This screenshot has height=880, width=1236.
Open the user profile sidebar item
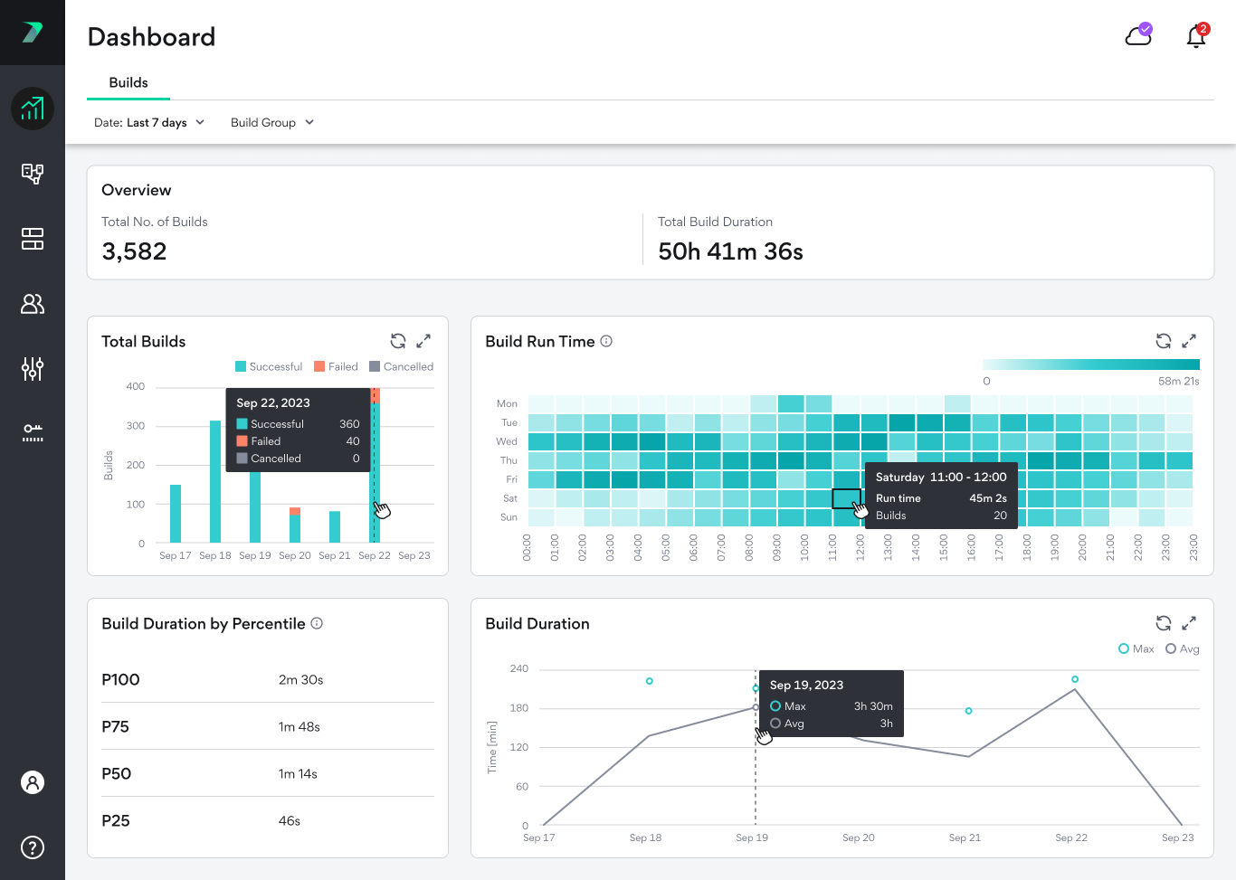coord(33,782)
